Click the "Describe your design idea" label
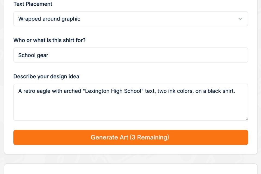This screenshot has height=174, width=261. 46,77
